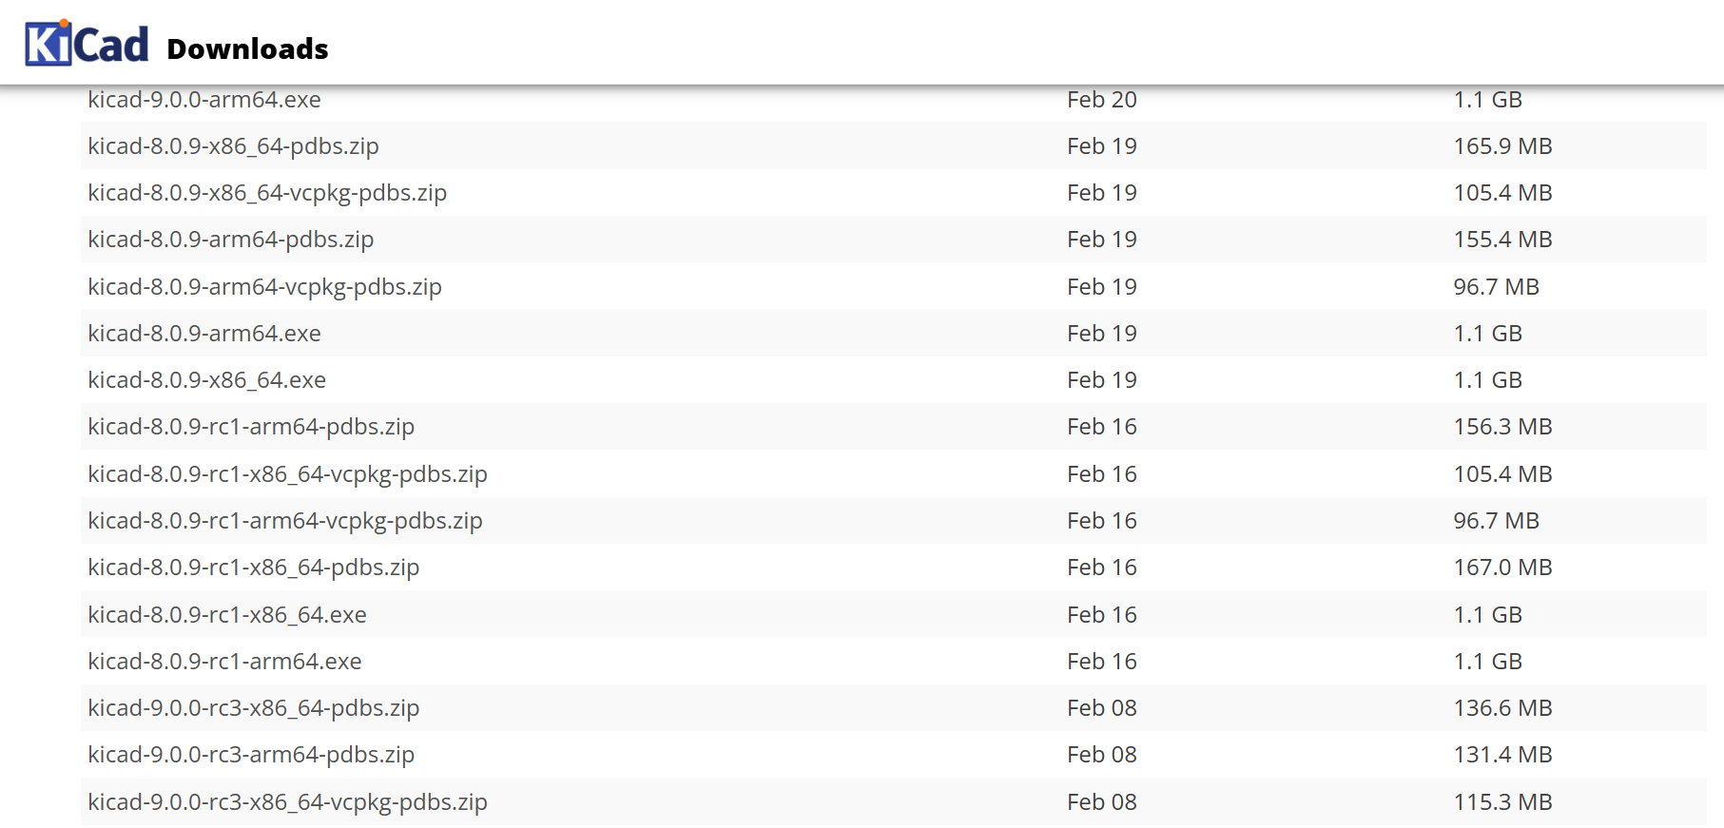Select kicad-9.0.0-rc3-x86_64-vcpkg-pdbs.zip
Image resolution: width=1724 pixels, height=828 pixels.
click(287, 802)
